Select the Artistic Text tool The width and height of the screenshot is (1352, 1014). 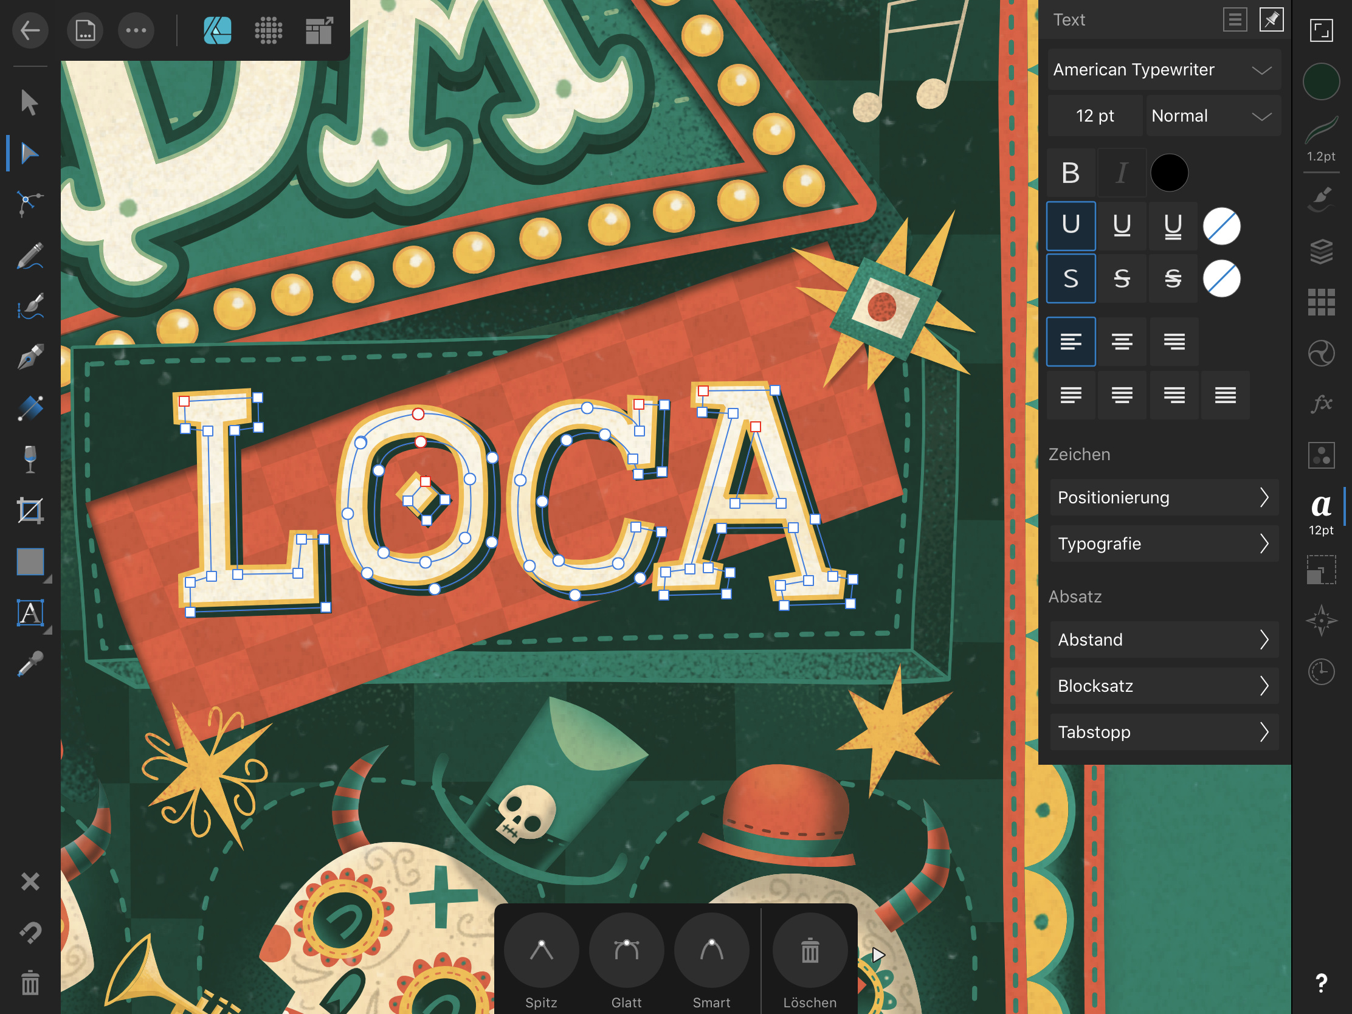coord(29,613)
